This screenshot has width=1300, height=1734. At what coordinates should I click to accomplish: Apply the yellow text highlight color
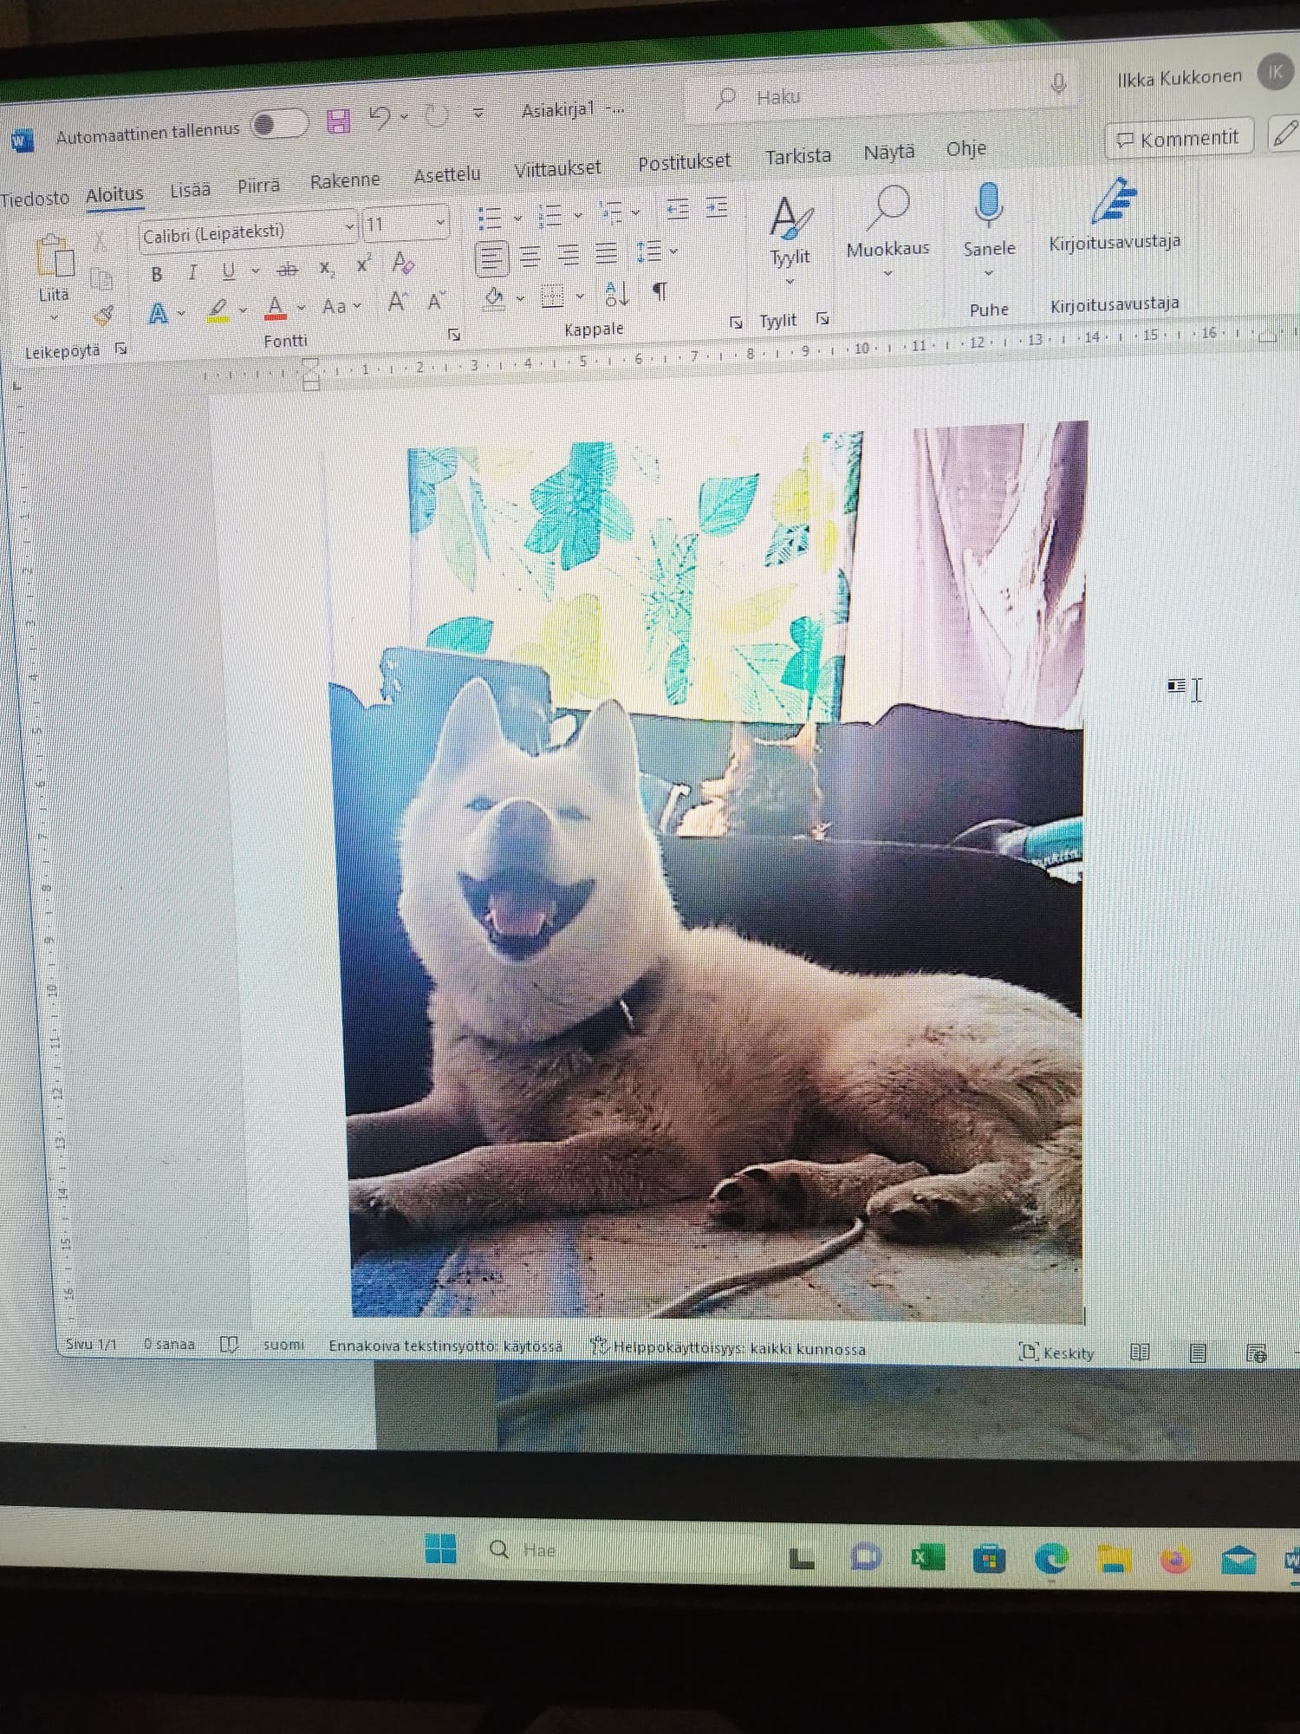[218, 310]
